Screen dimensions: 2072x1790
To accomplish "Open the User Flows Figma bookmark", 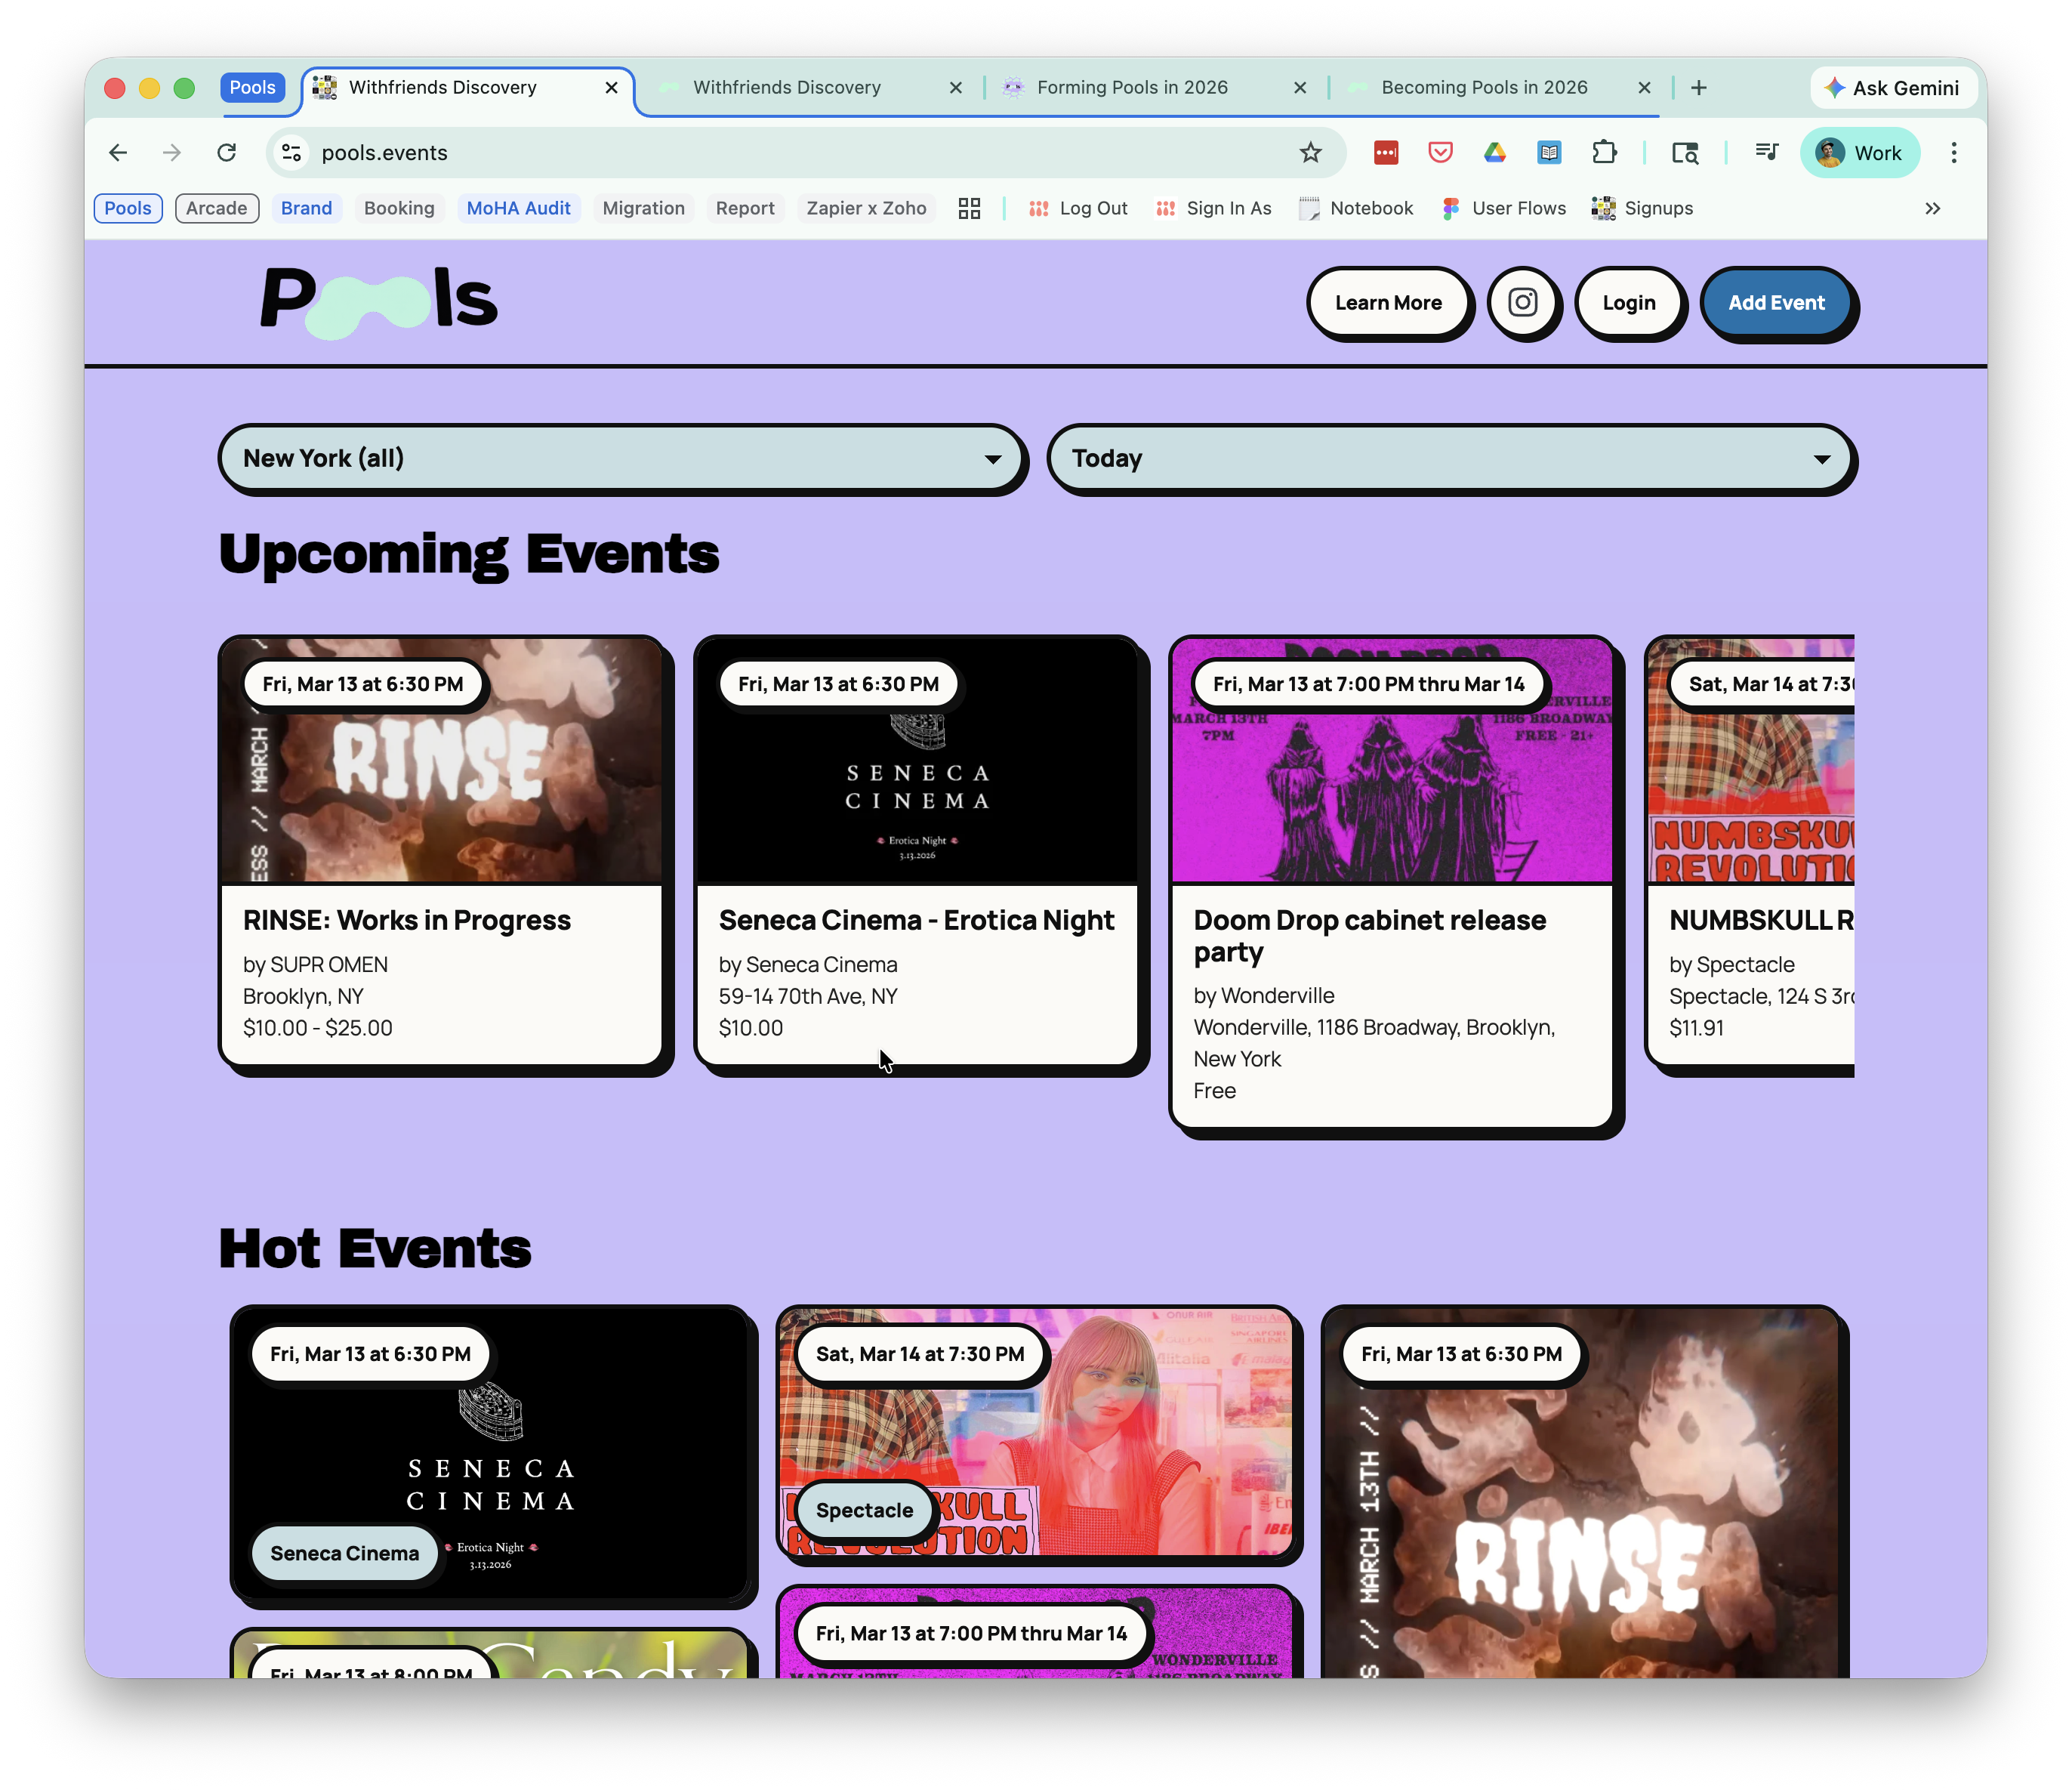I will click(x=1503, y=208).
